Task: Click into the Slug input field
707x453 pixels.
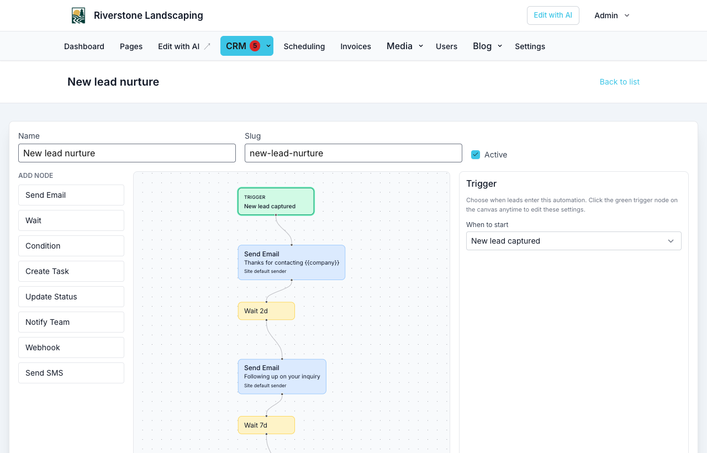Action: pyautogui.click(x=353, y=153)
